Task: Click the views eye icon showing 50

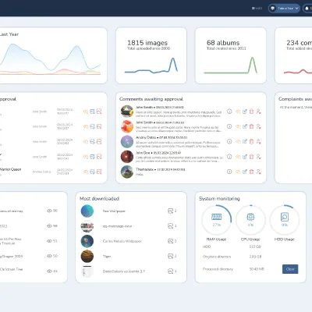Action: click(x=49, y=256)
